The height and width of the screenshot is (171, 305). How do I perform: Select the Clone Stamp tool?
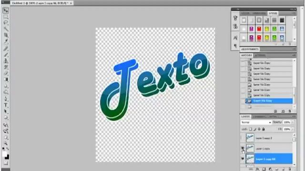(6, 61)
